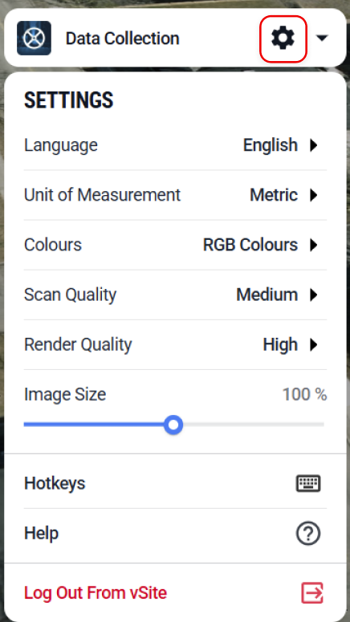Click the Data Collection app logo

pyautogui.click(x=34, y=38)
